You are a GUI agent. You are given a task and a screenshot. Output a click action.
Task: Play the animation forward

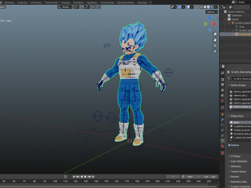tap(85, 177)
